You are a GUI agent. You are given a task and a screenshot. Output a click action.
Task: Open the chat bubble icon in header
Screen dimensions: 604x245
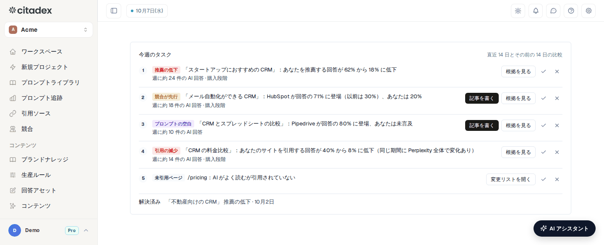coord(553,11)
